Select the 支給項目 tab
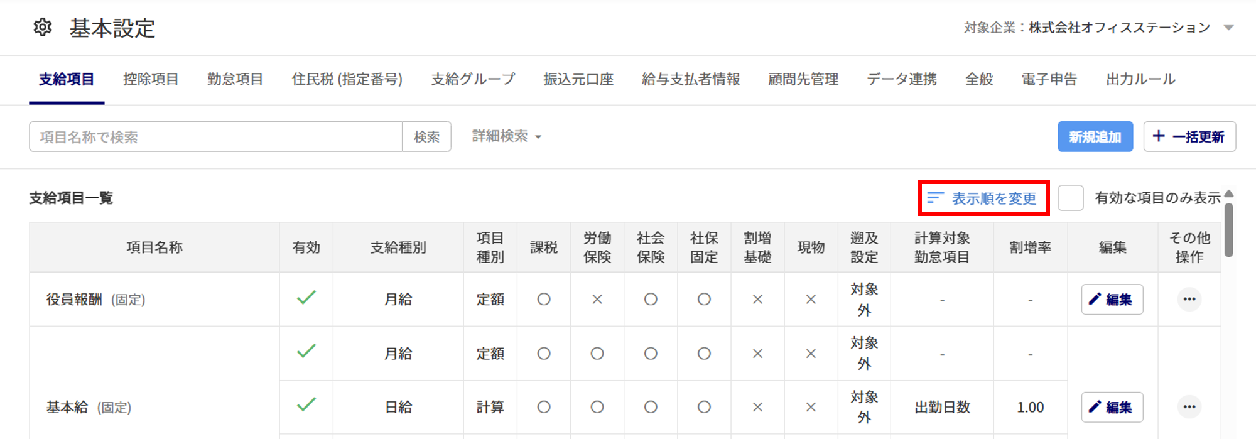1256x439 pixels. [67, 79]
